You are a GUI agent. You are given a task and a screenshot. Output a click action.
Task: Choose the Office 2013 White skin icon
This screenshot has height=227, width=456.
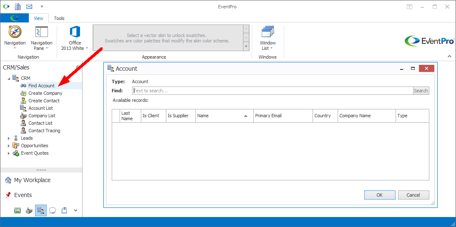(75, 32)
